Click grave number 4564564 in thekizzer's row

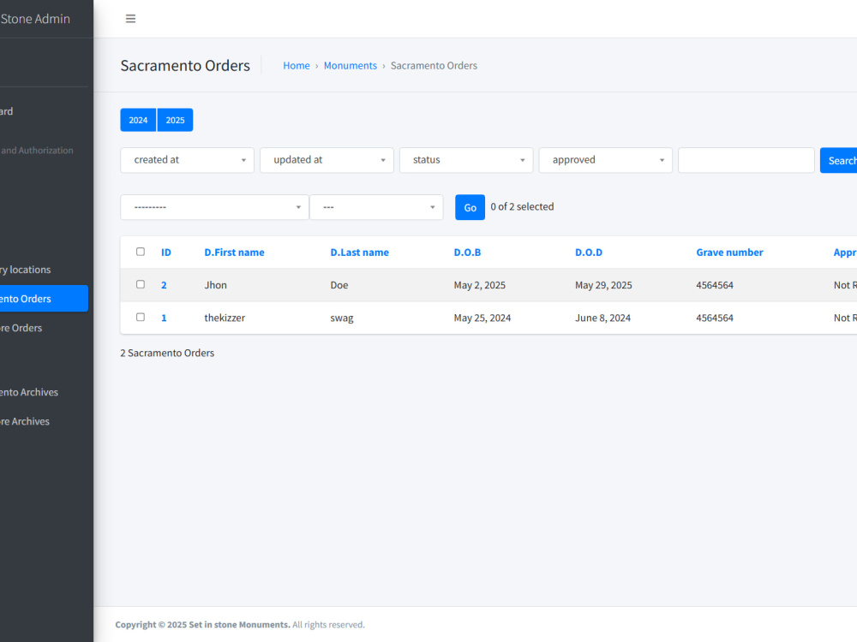pos(715,318)
